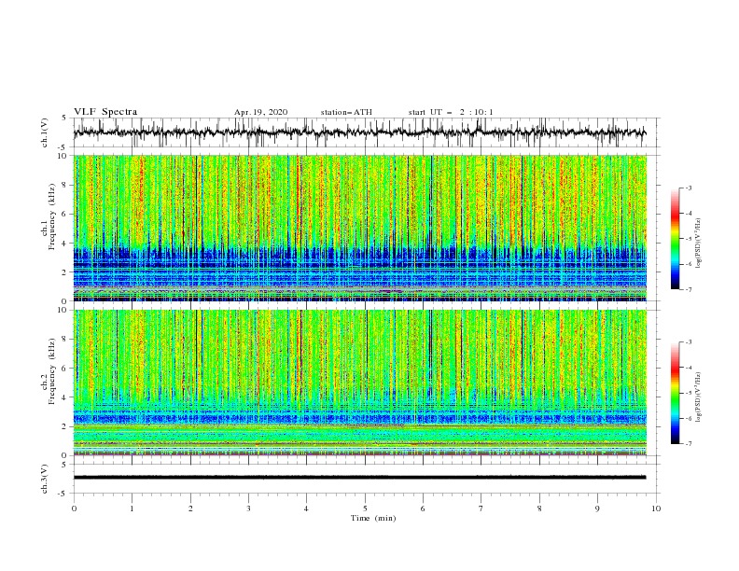This screenshot has height=571, width=739.
Task: Click the ch.2 'log(PSD)(V²/Hz)' colorbar label
Action: pyautogui.click(x=698, y=397)
